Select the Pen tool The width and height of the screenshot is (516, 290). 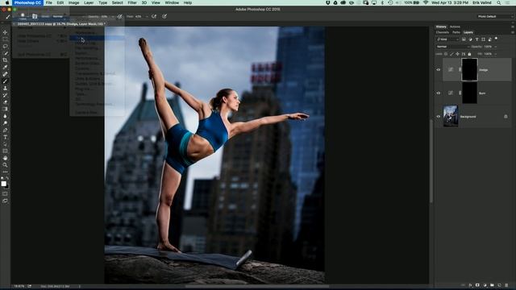click(5, 130)
